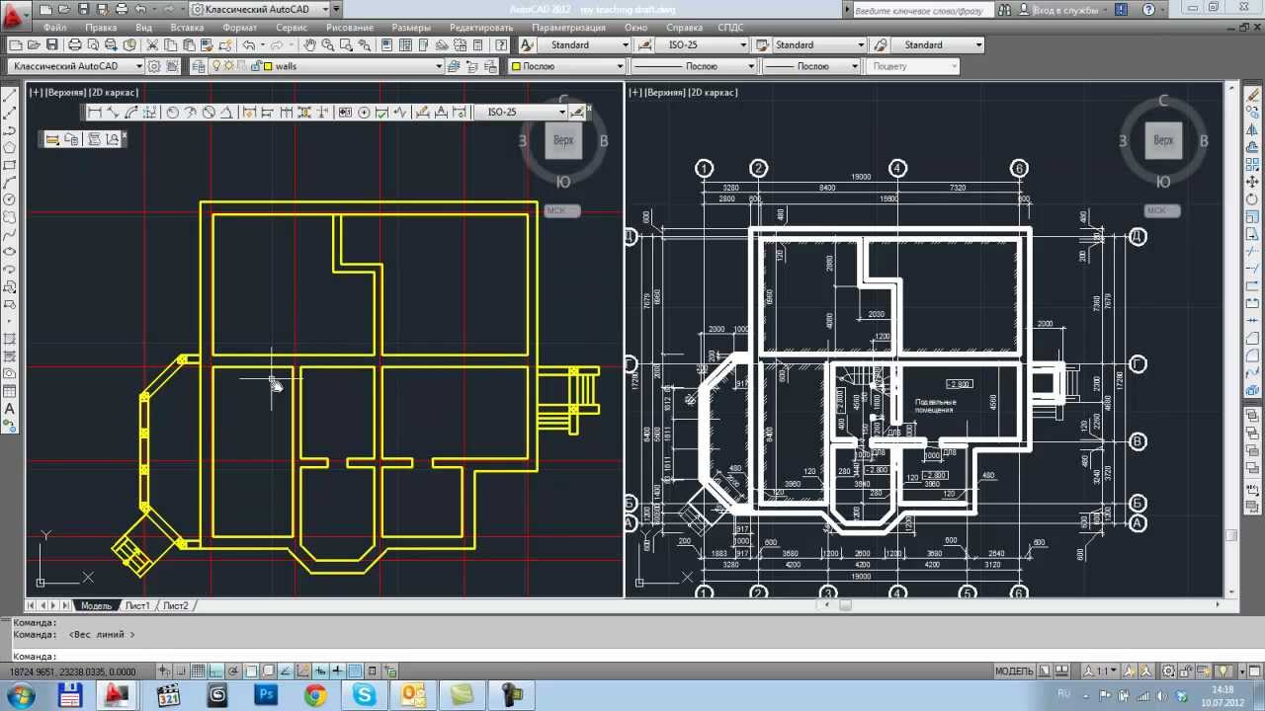Toggle Ortho Mode in status bar
Image resolution: width=1265 pixels, height=711 pixels.
tap(215, 671)
